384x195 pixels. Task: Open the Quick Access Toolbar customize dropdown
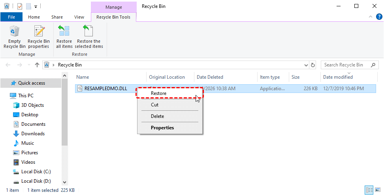click(36, 6)
